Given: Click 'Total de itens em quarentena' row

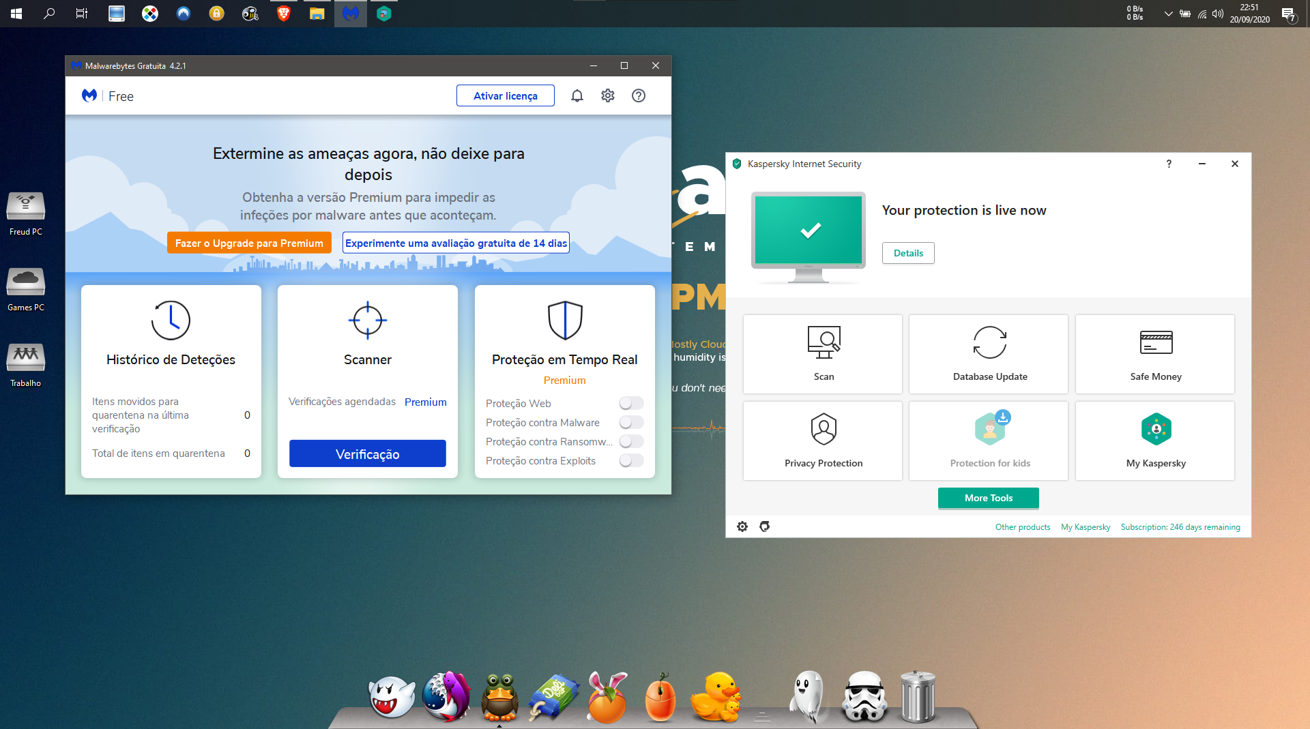Looking at the screenshot, I should pos(171,453).
